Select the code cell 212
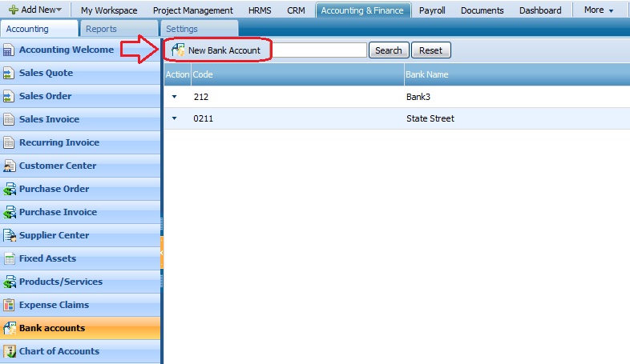Screen dimensions: 630x364 201,97
